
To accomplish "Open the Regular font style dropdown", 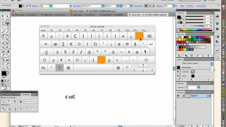I will 118,6.
